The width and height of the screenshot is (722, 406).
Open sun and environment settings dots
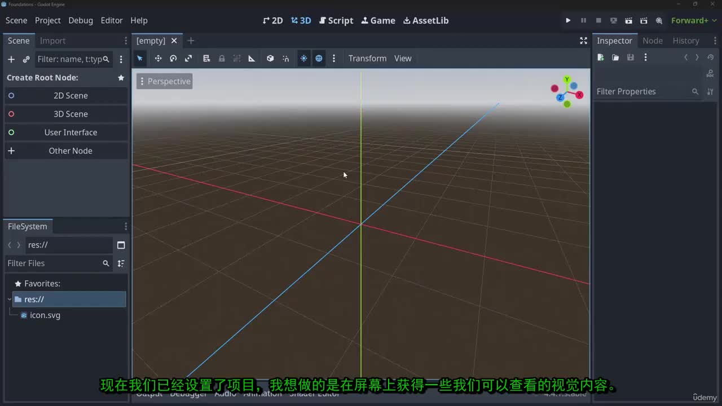pos(334,58)
